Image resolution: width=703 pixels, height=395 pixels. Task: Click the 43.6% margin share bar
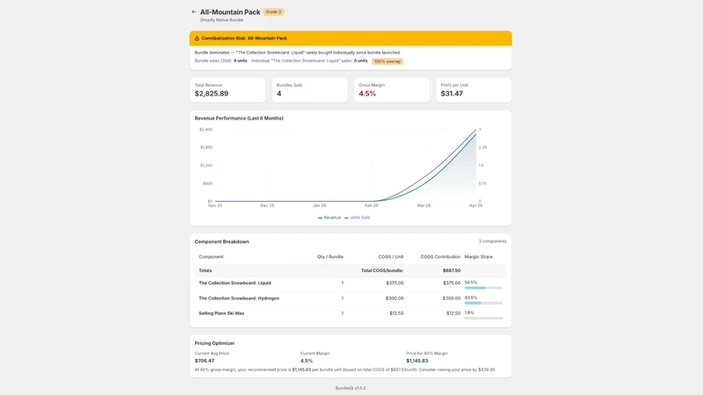click(483, 303)
